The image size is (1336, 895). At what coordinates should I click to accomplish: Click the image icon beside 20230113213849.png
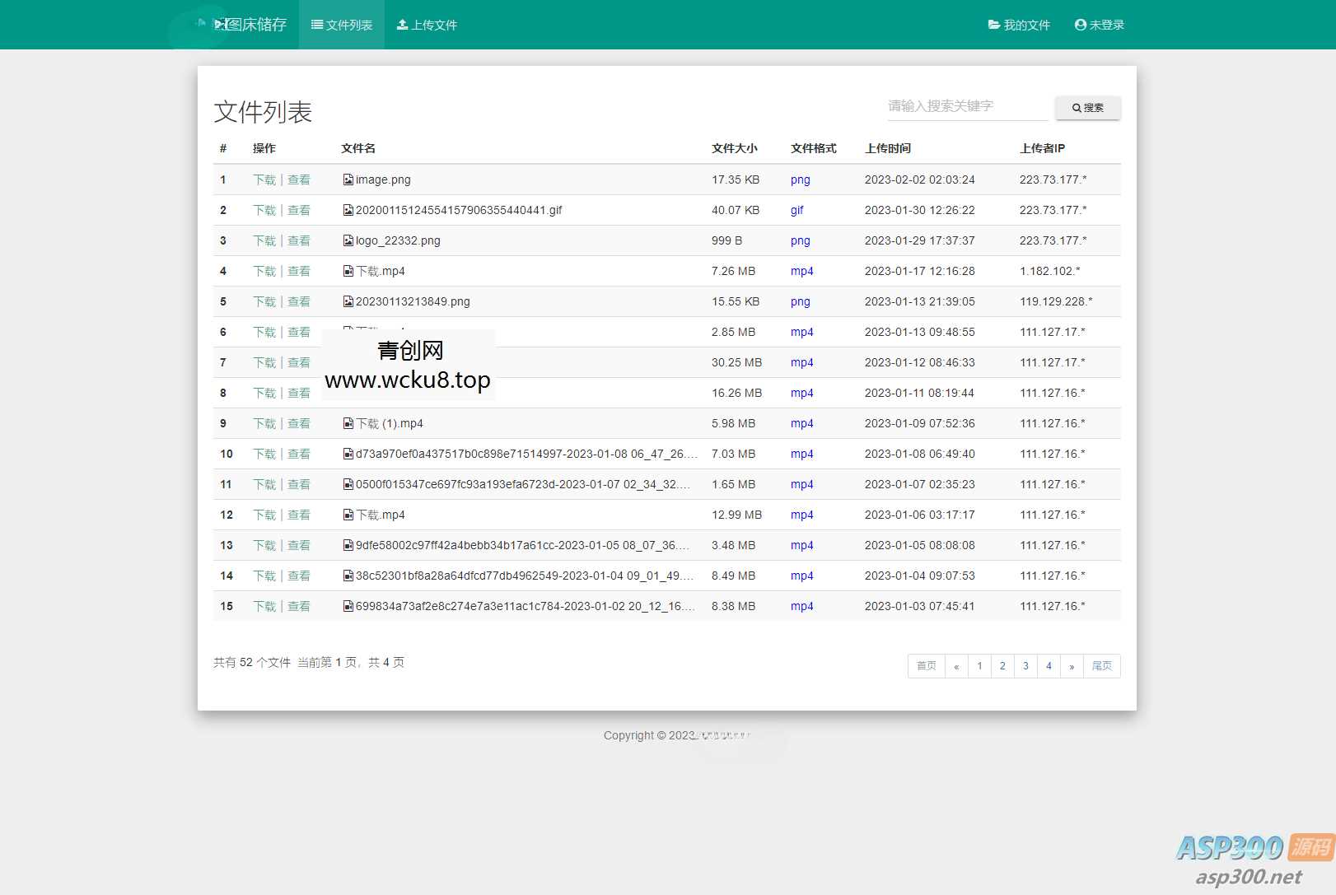click(x=348, y=301)
